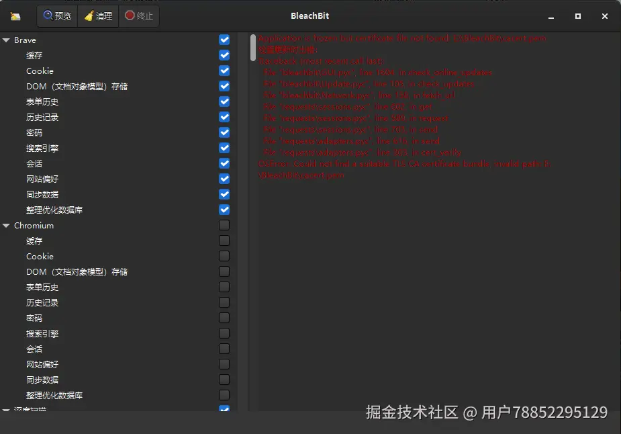Select 会话 under Chromium
This screenshot has height=434, width=621.
pos(34,349)
